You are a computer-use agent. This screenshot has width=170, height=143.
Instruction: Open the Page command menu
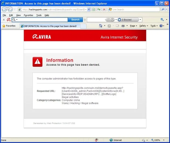click(x=134, y=26)
